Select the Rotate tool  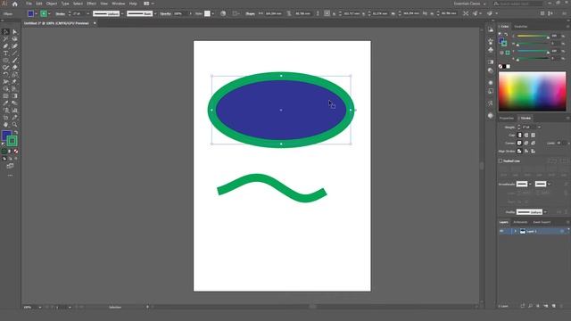(x=5, y=75)
